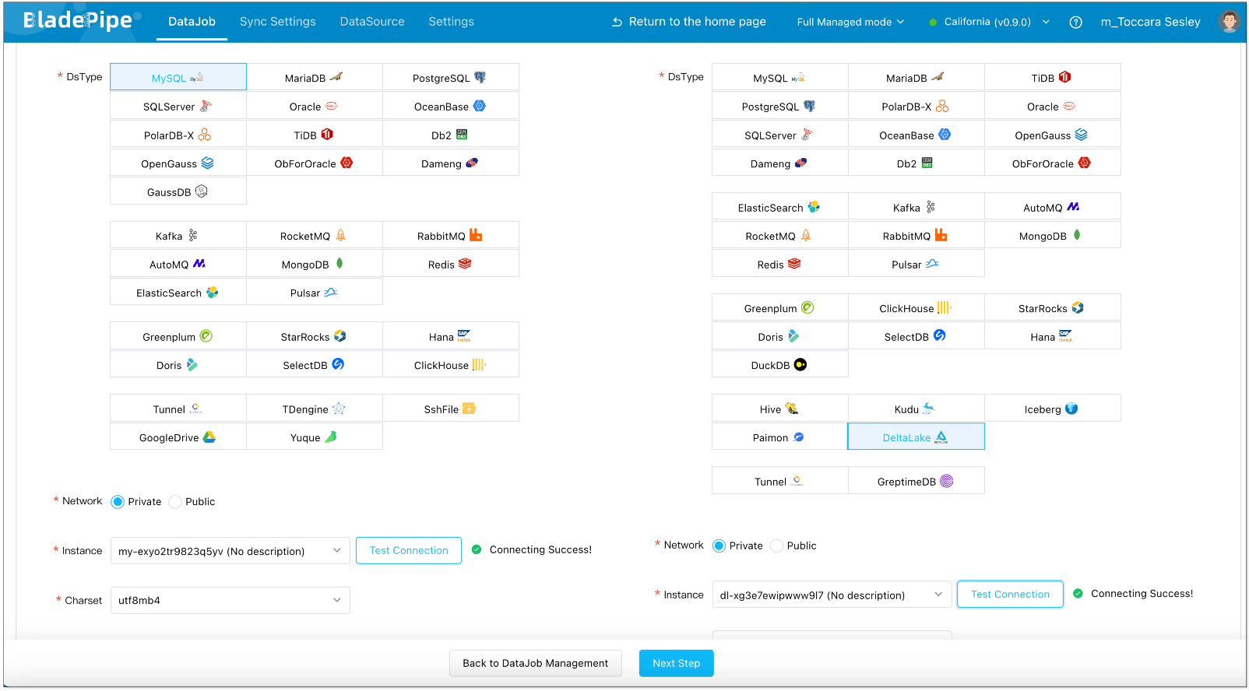Test Connection for the source instance
The image size is (1249, 691).
(409, 551)
